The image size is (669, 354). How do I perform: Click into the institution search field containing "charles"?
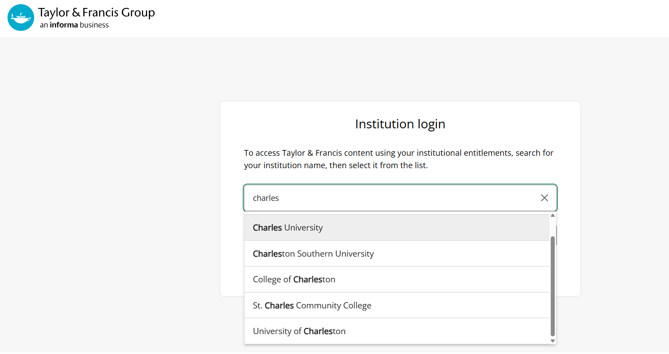[x=390, y=198]
